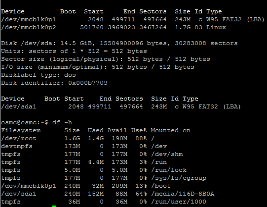Image resolution: width=267 pixels, height=207 pixels.
Task: Click the 64% usage value
Action: (x=141, y=194)
